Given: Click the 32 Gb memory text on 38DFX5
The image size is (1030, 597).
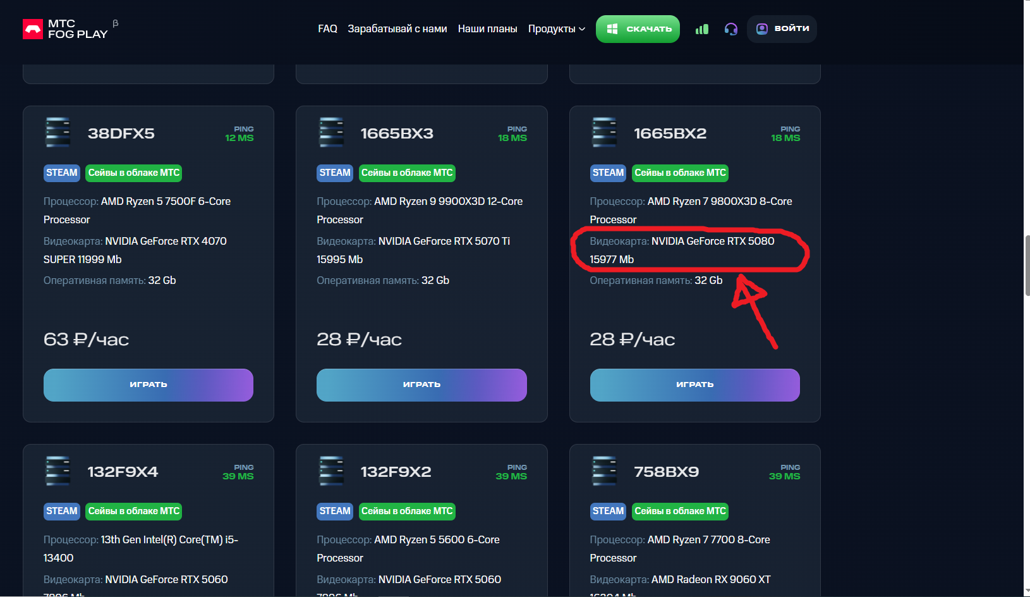Looking at the screenshot, I should tap(162, 280).
